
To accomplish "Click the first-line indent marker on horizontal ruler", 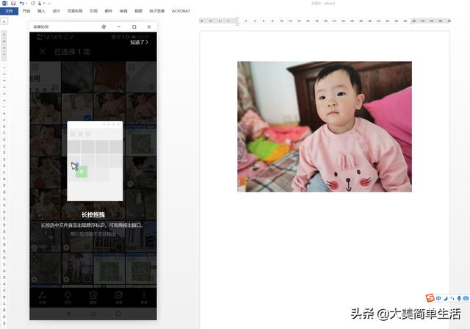I will tap(237, 19).
